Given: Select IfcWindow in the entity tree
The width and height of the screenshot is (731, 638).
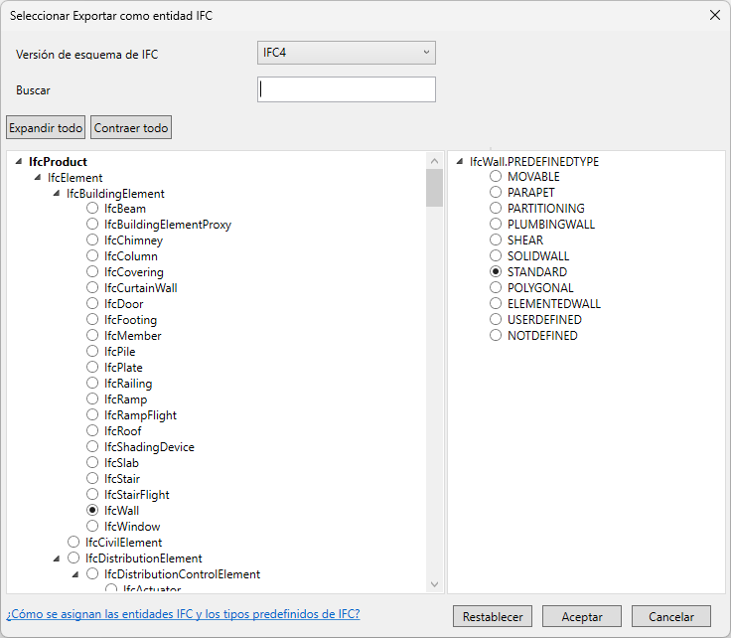Looking at the screenshot, I should [x=92, y=527].
